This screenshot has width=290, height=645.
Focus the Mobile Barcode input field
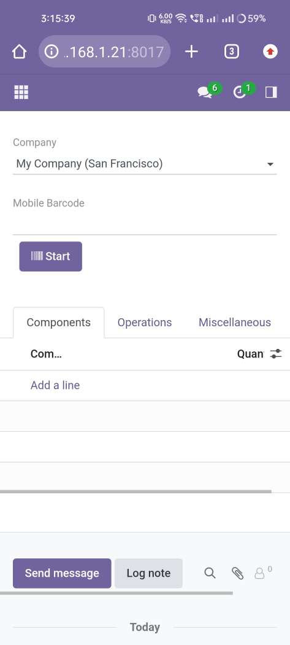click(145, 224)
